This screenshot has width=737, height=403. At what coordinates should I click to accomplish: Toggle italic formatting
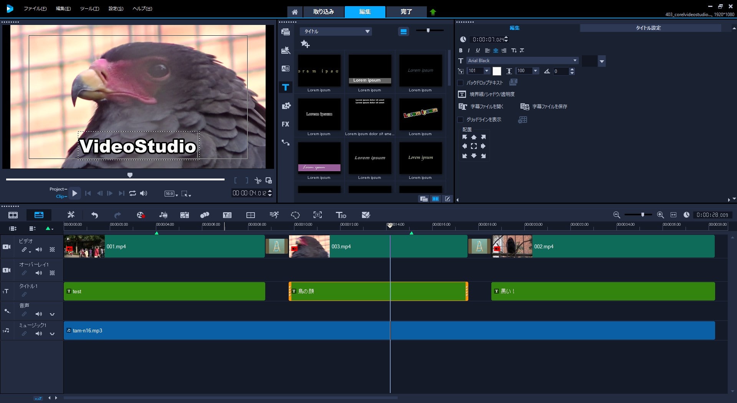[469, 50]
